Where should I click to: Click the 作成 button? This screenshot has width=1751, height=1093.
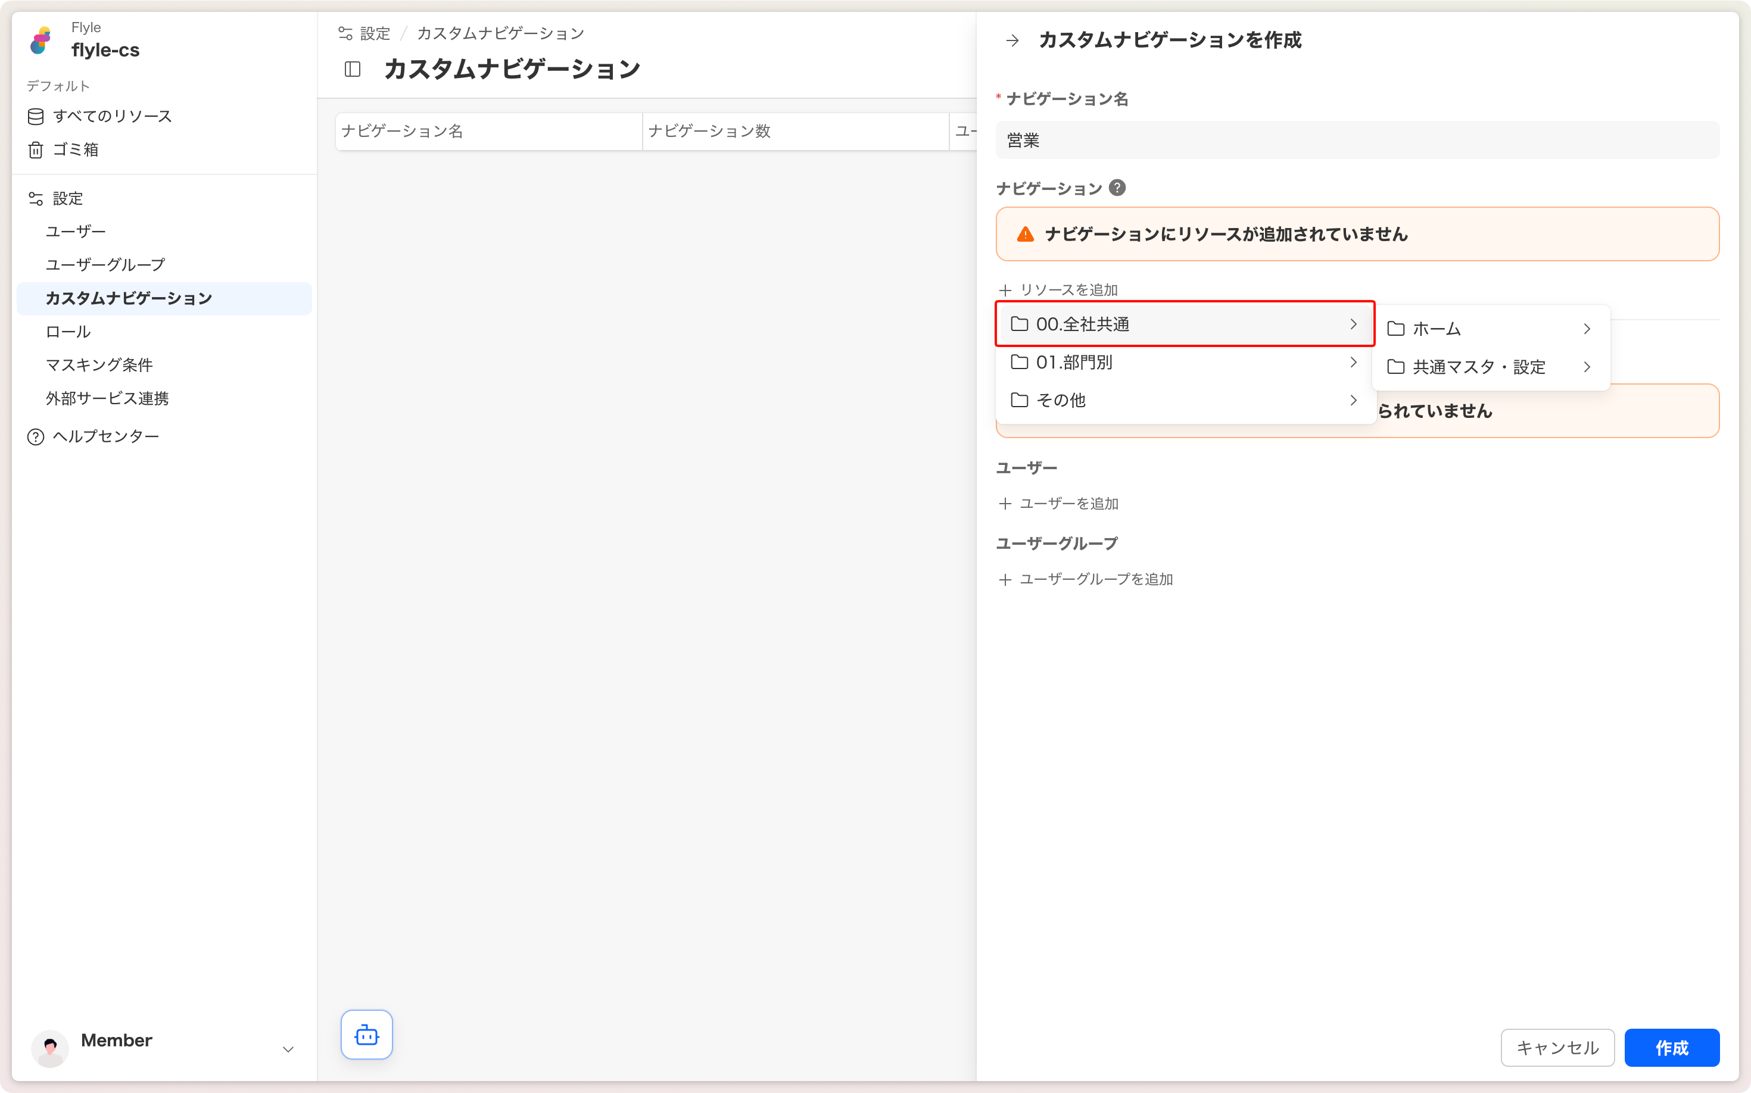pos(1671,1048)
